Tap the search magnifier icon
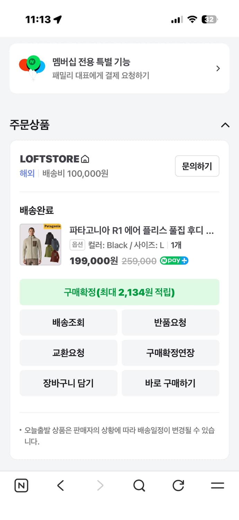Viewport: 239px width, 520px height. pyautogui.click(x=139, y=485)
